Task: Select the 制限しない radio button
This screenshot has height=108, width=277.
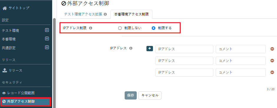Action: tap(120, 28)
